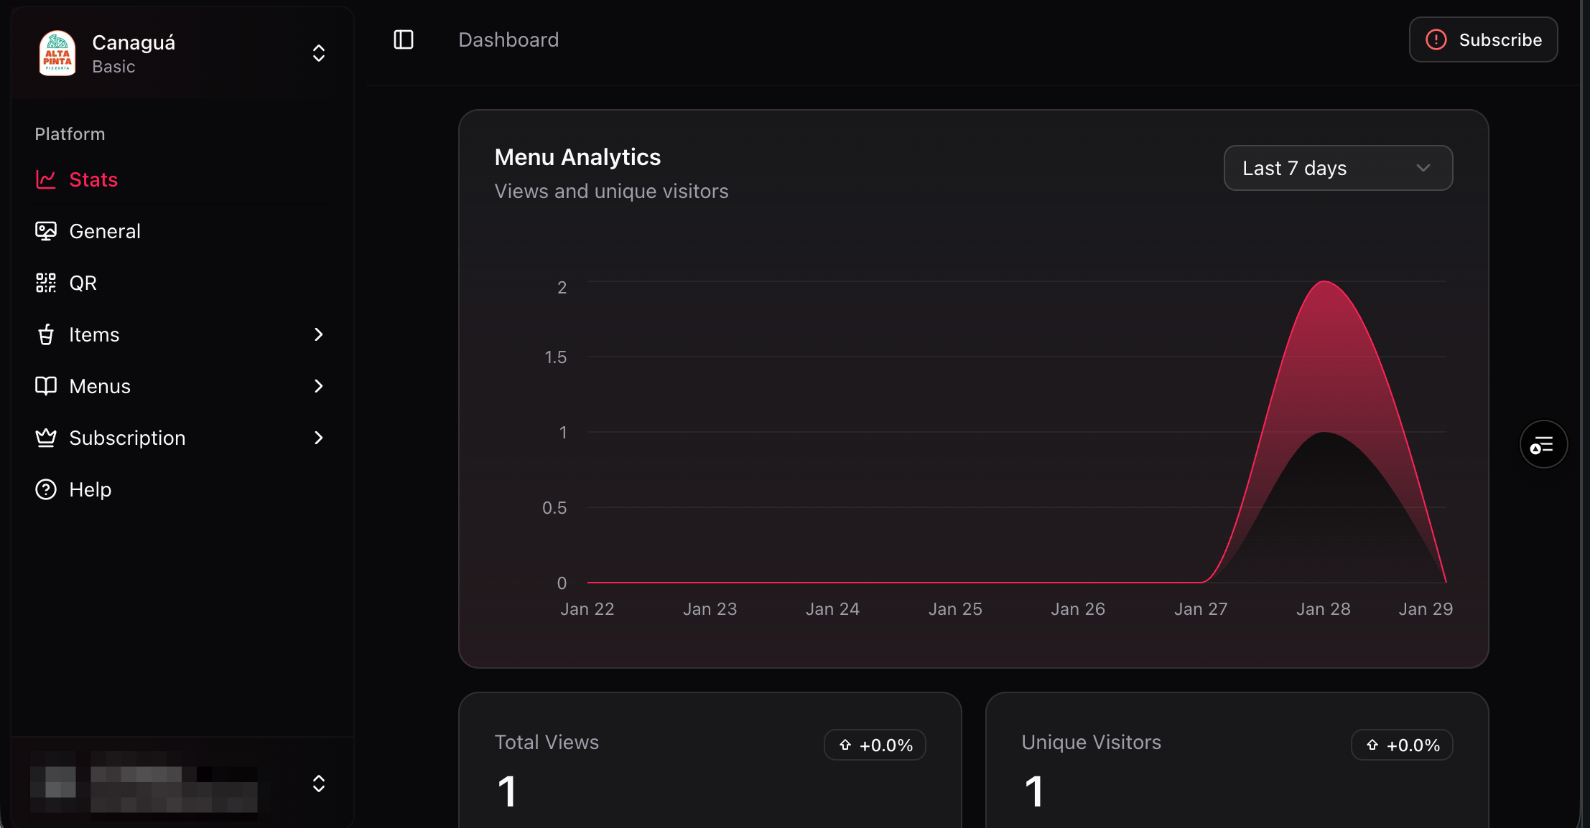Viewport: 1590px width, 828px height.
Task: Open the QR code section icon
Action: (46, 283)
